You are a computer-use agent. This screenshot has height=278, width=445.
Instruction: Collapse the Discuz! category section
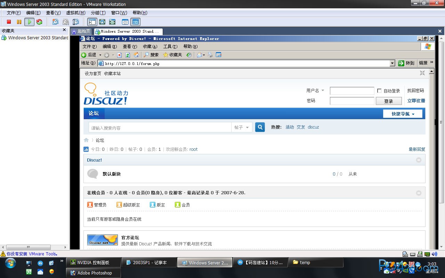[419, 160]
